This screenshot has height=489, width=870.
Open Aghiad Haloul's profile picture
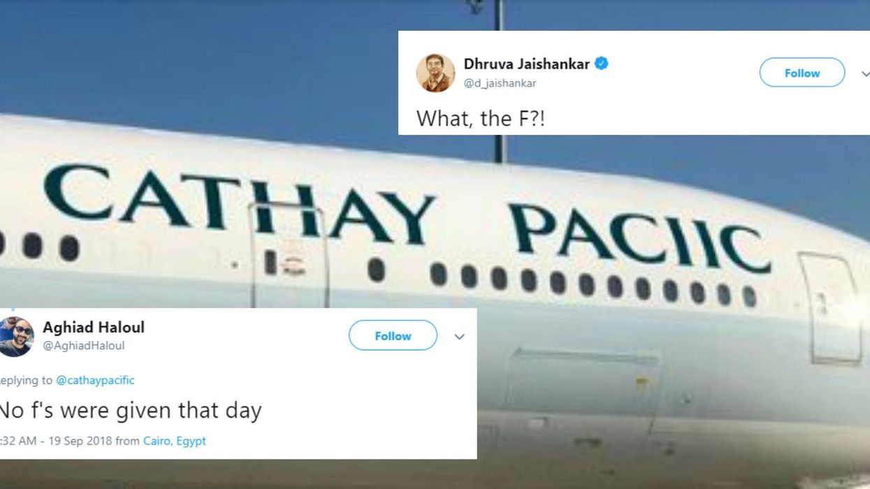click(x=16, y=337)
